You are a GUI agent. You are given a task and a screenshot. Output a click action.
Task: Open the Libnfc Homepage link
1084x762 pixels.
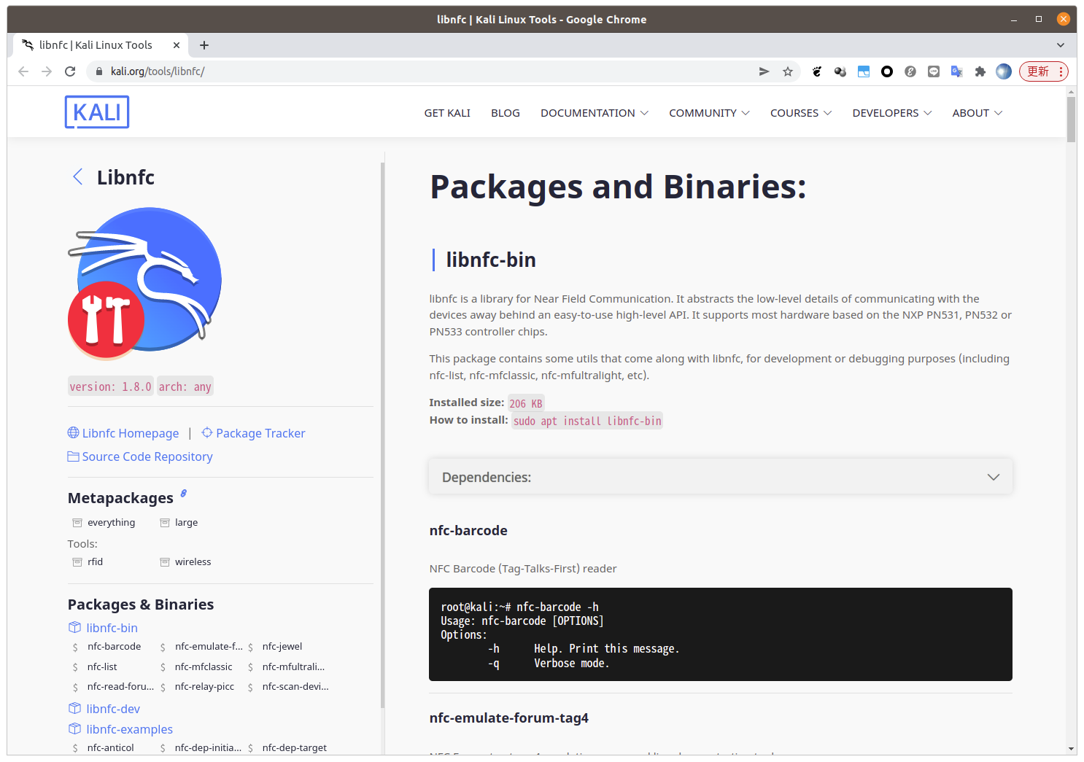point(130,433)
